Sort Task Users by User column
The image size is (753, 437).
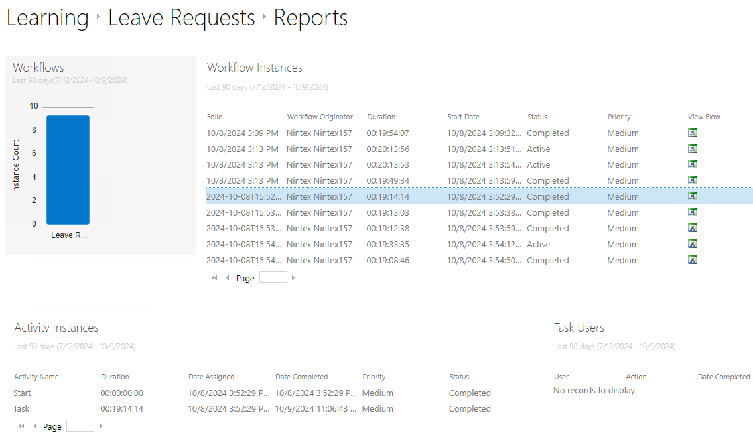(561, 377)
